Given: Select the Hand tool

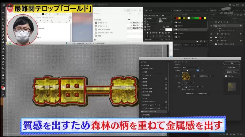Looking at the screenshot, I should pos(3,74).
